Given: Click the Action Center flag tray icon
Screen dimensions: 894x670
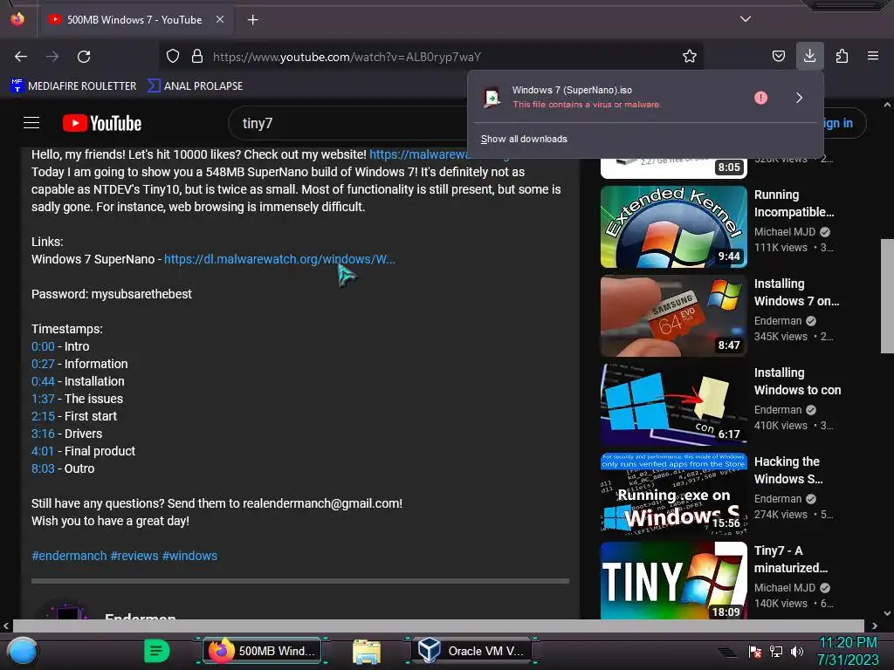Looking at the screenshot, I should [755, 652].
